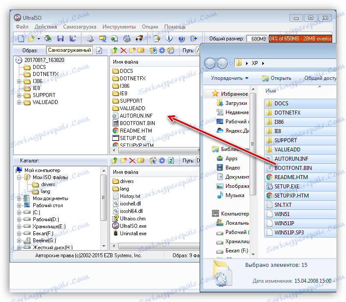
Task: Click the gear Properties icon in image toolbar
Action: coord(162,50)
